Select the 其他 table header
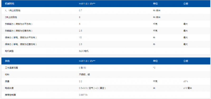The image size is (211, 99). click(x=7, y=61)
